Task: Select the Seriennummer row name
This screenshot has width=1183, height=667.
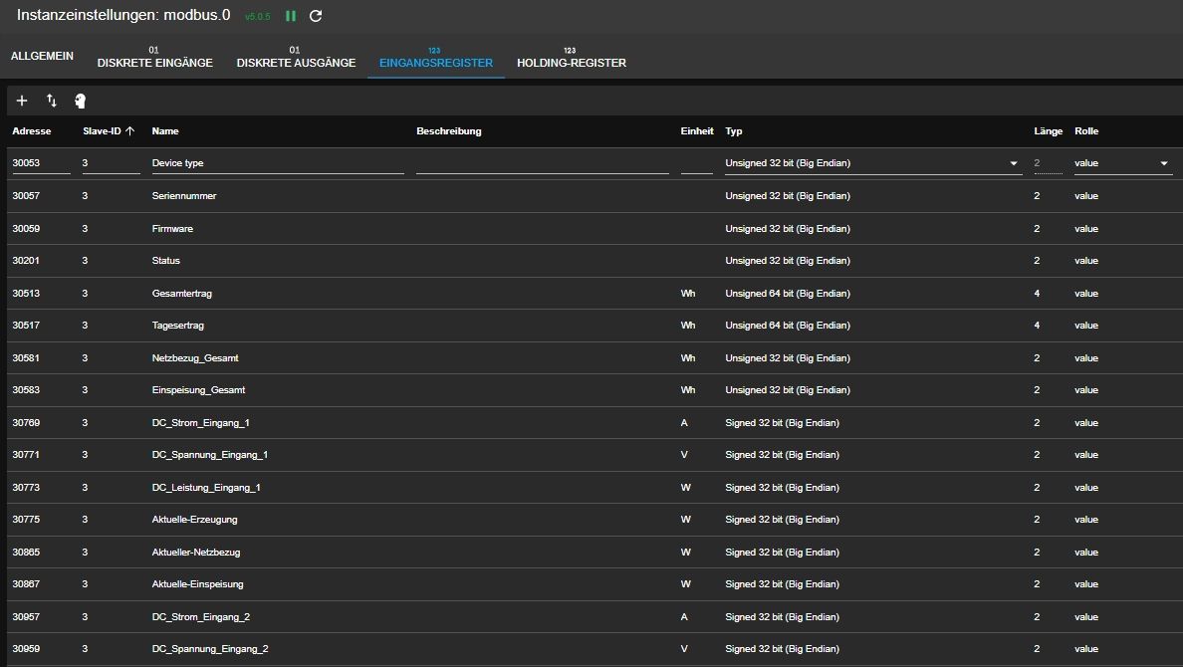Action: 184,196
